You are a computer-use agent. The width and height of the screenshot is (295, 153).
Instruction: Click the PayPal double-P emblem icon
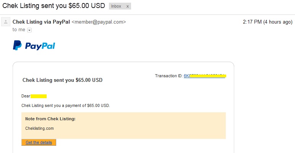18,46
